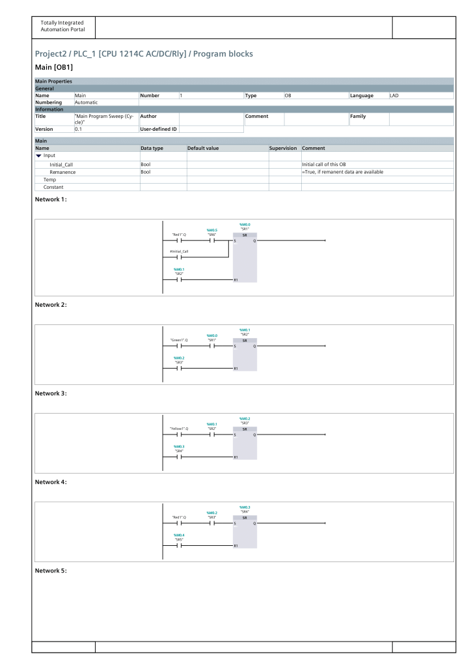This screenshot has width=471, height=667.
Task: Click the Main Properties section header
Action: [53, 81]
